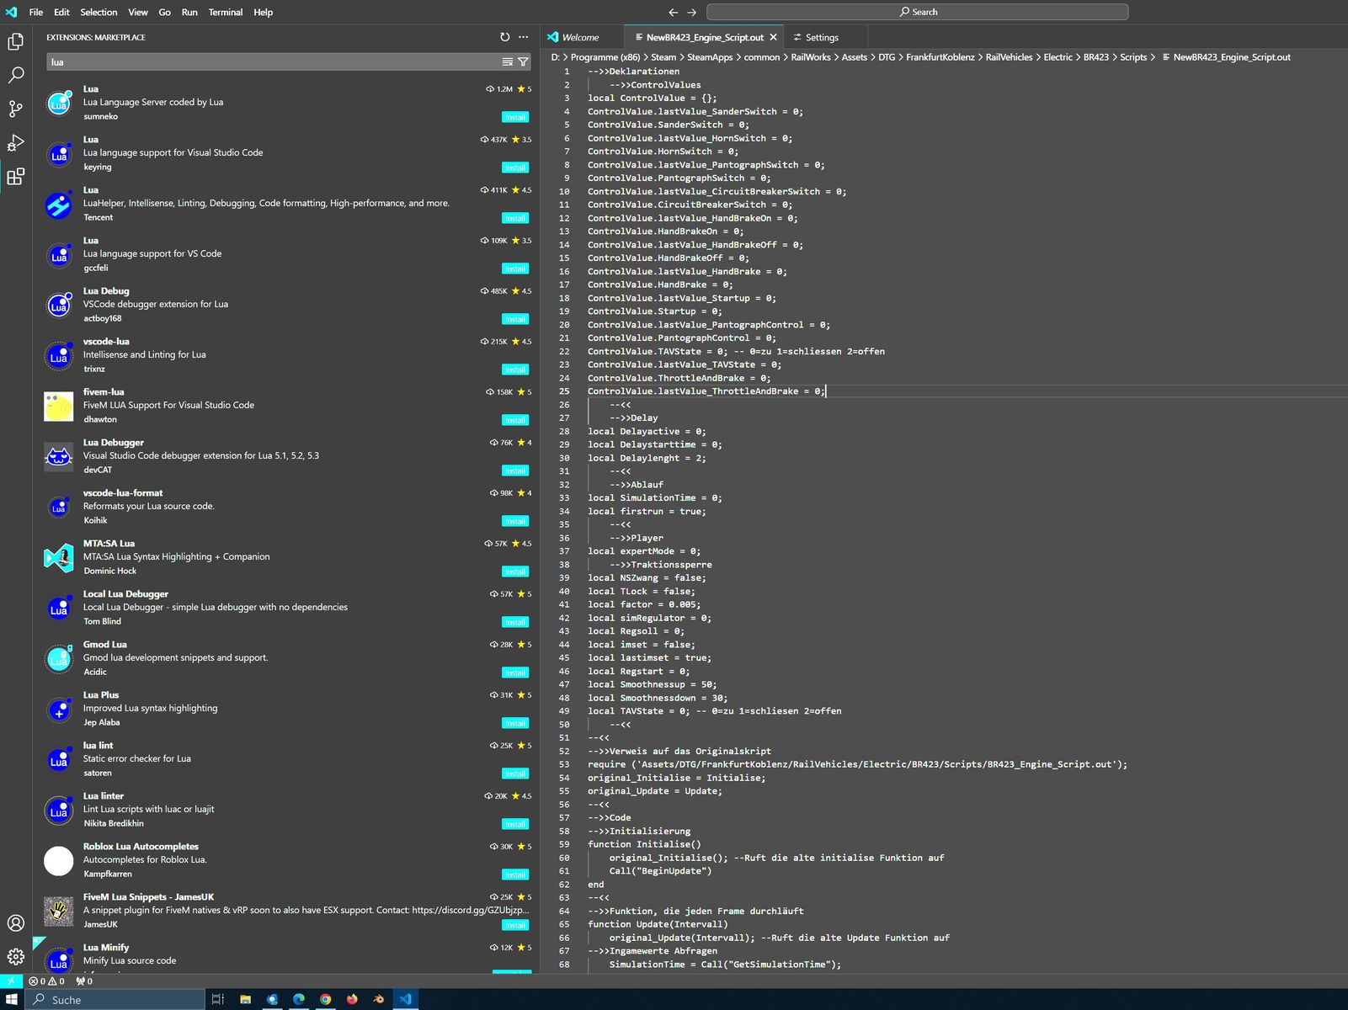Select the fivem-lua extension icon
The width and height of the screenshot is (1348, 1010).
59,407
